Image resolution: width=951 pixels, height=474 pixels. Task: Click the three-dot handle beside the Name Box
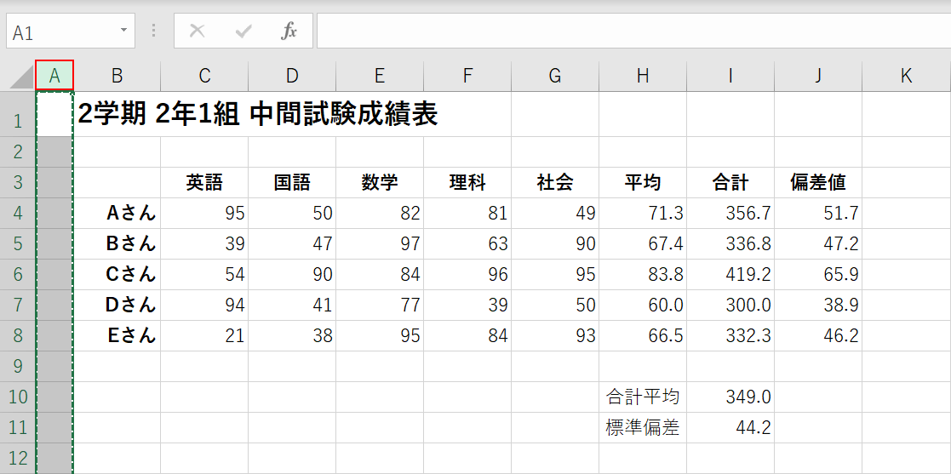click(x=153, y=31)
